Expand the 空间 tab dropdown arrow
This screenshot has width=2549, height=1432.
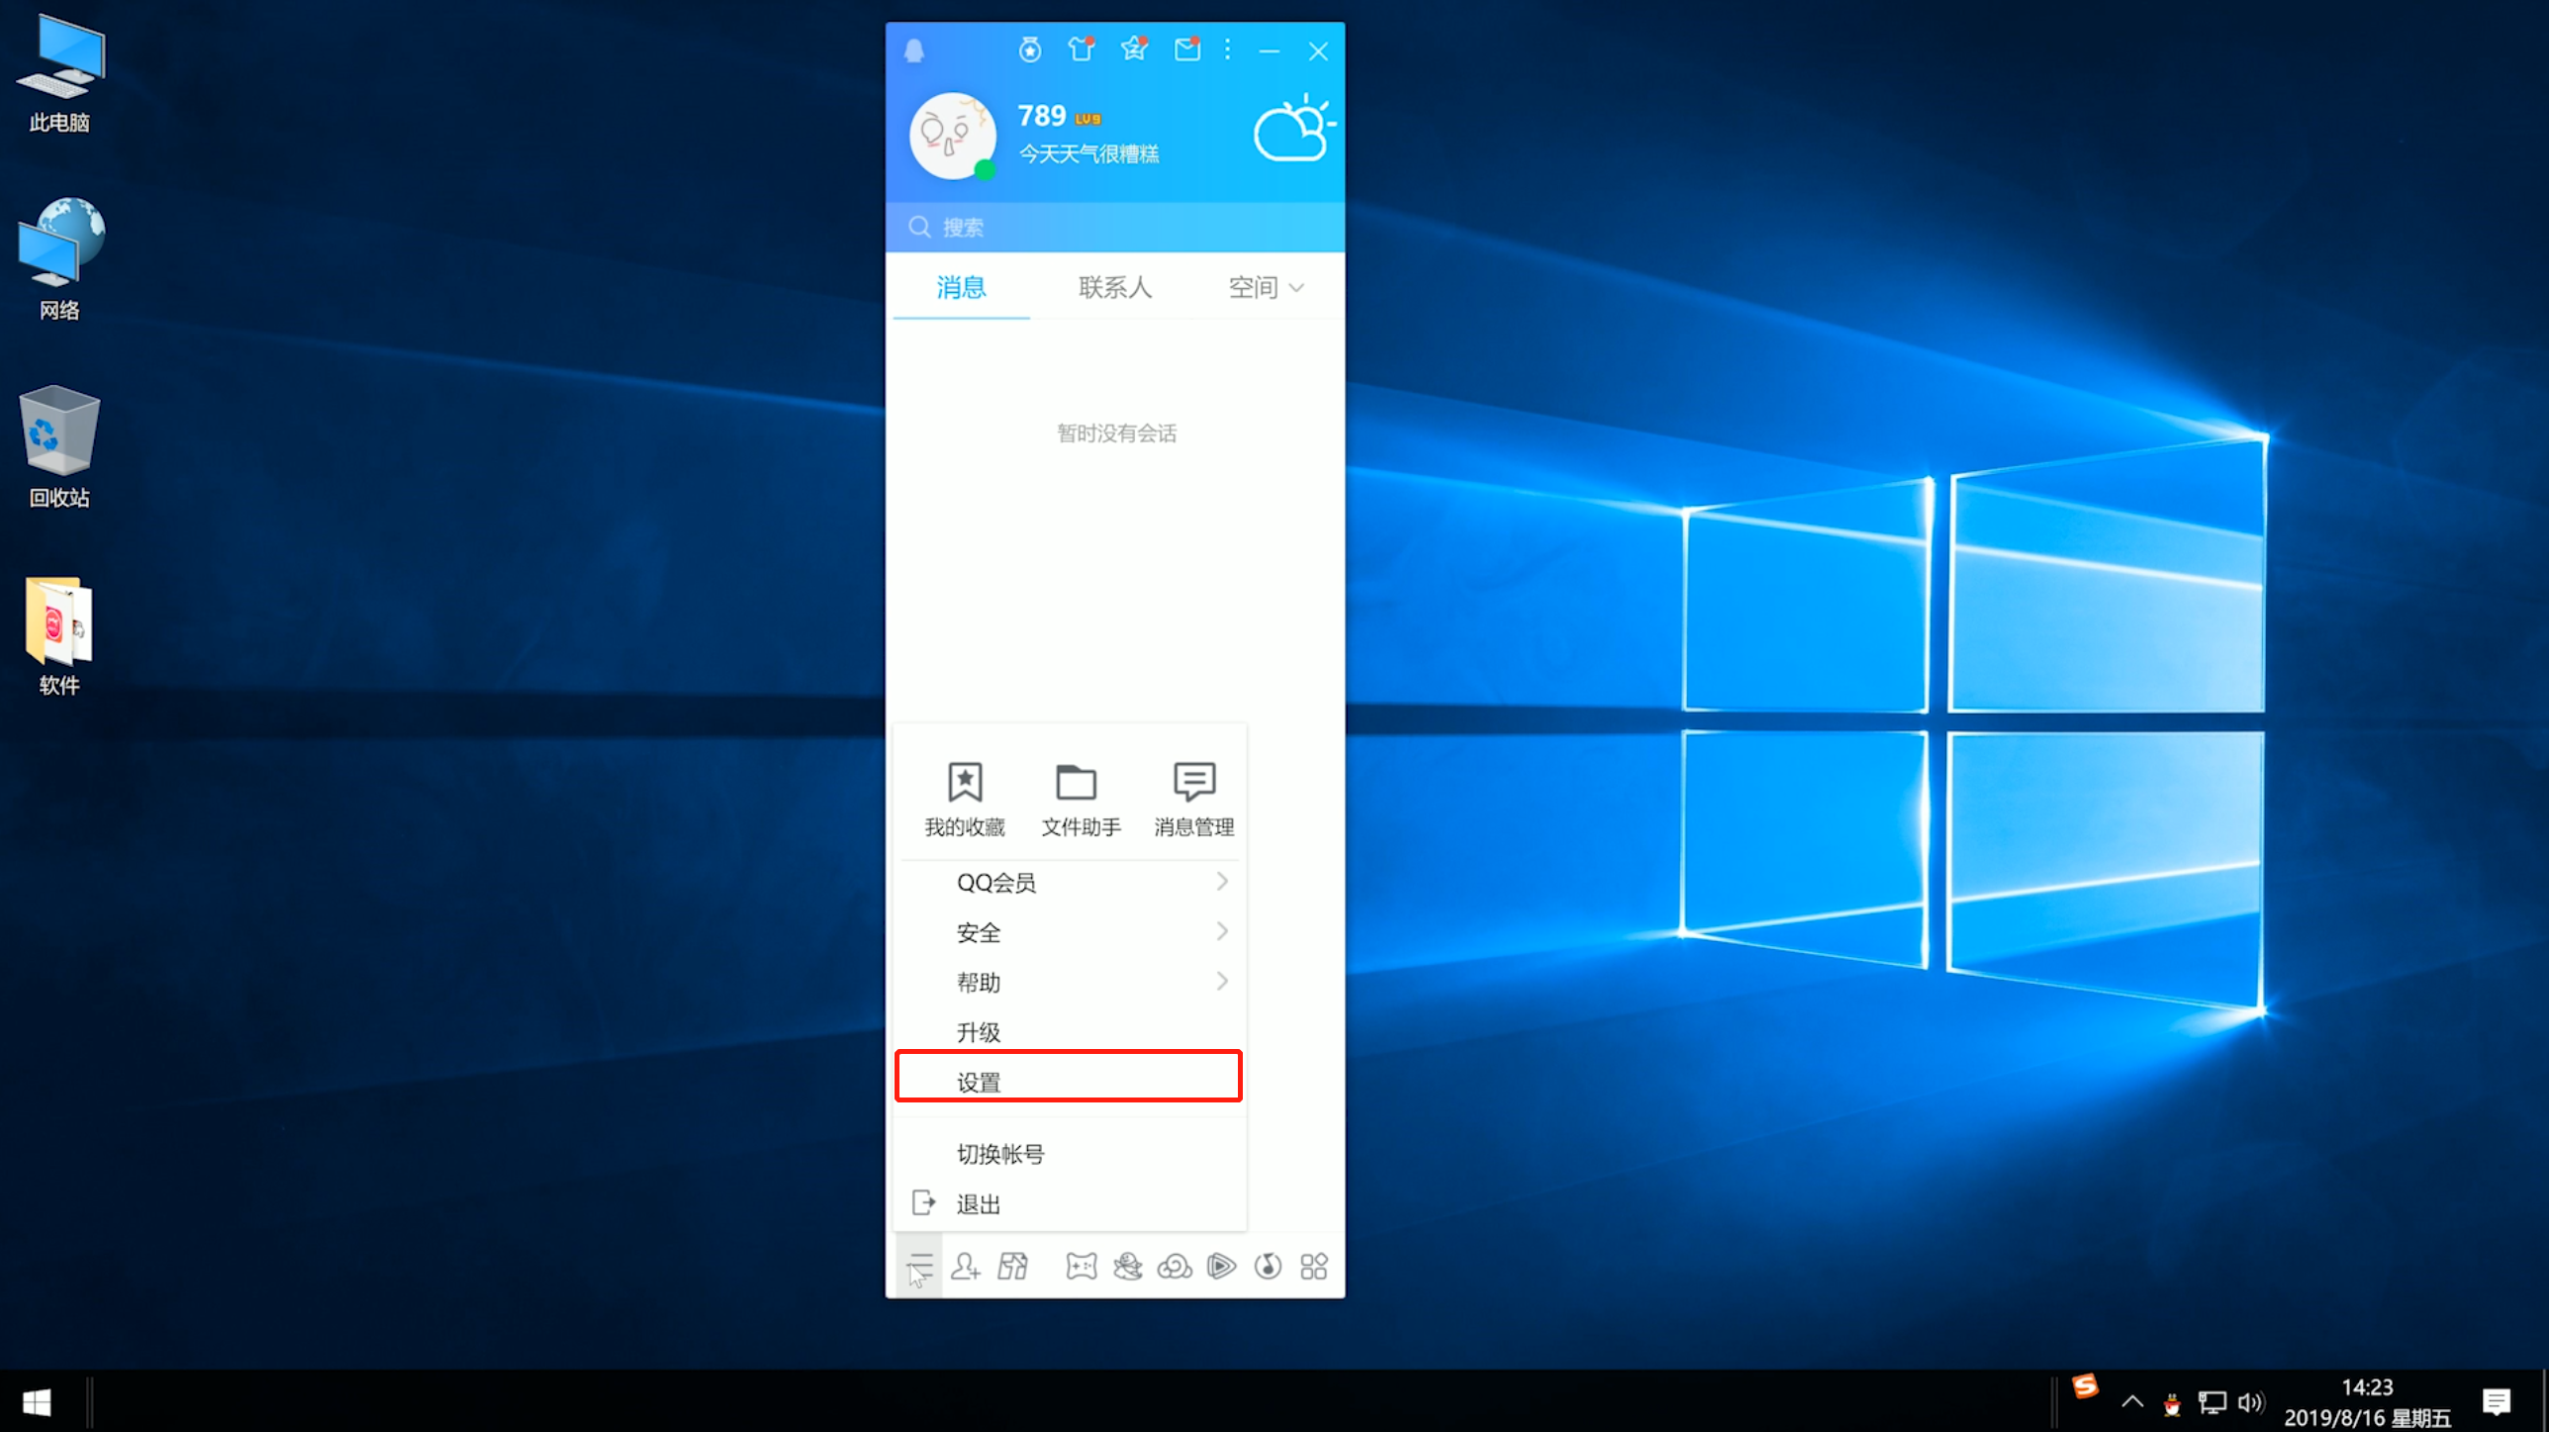1296,288
